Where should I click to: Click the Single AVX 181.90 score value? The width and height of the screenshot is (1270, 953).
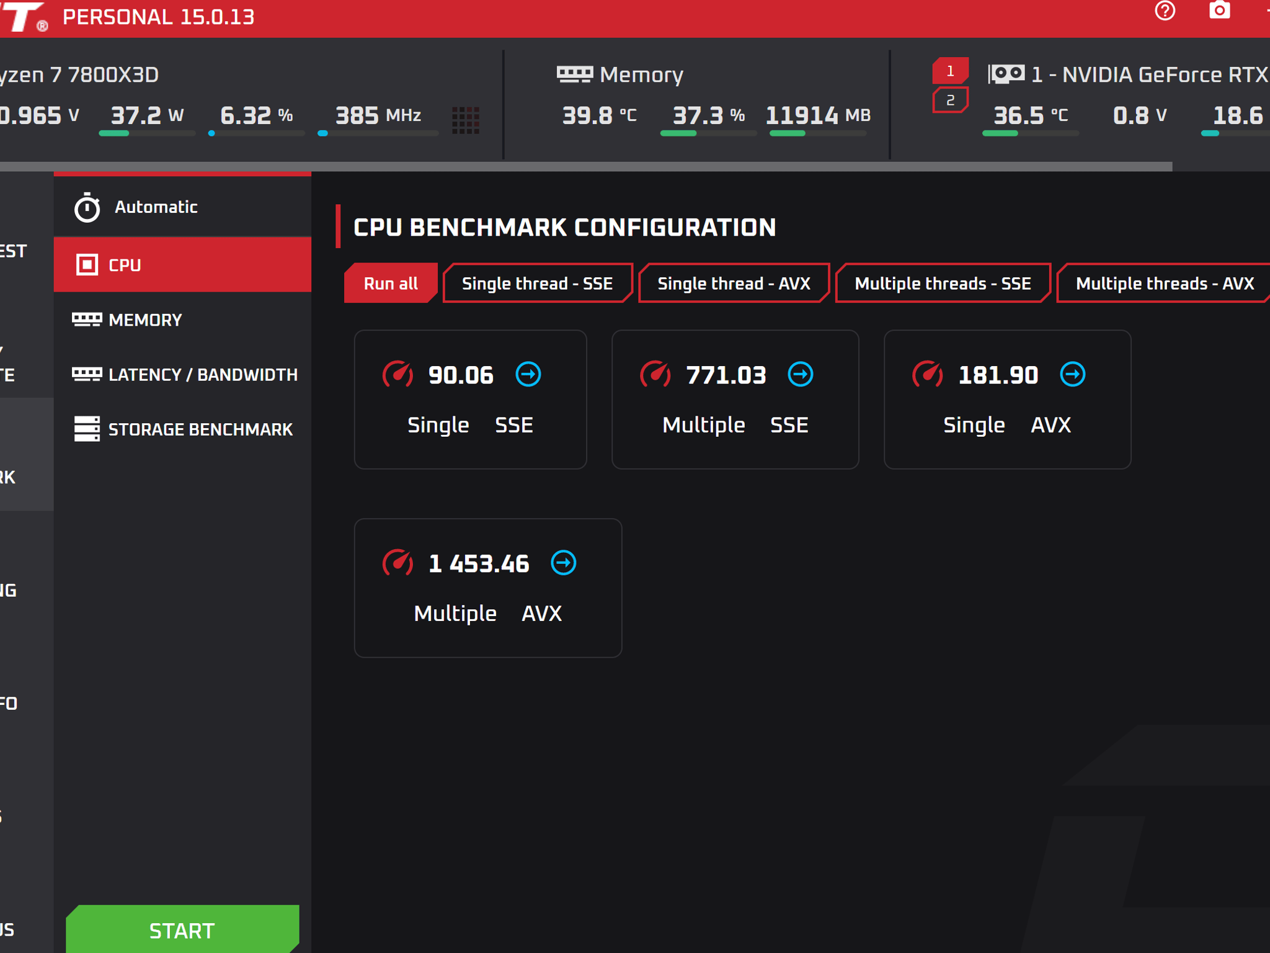(998, 375)
